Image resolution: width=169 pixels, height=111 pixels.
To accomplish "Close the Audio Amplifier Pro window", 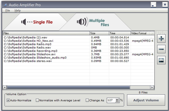I will point(165,4).
